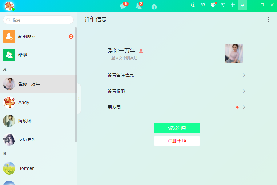
Task: Open the three-dot more options menu
Action: 268,19
